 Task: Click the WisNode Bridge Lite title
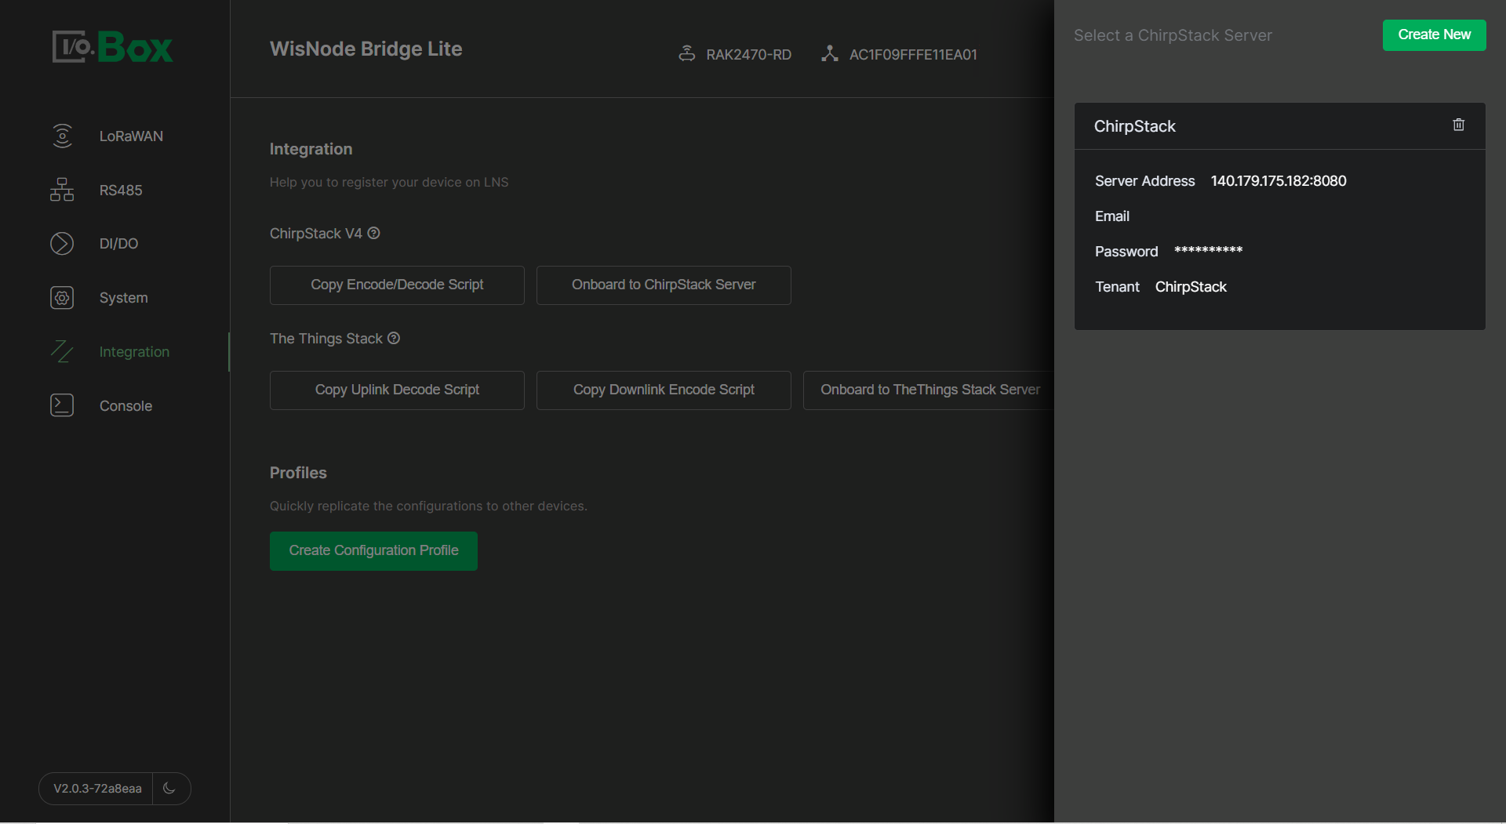pyautogui.click(x=366, y=49)
